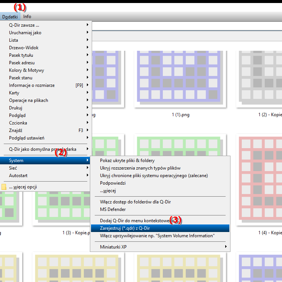
Task: Open the ... więcej opcji entry
Action: (x=45, y=187)
